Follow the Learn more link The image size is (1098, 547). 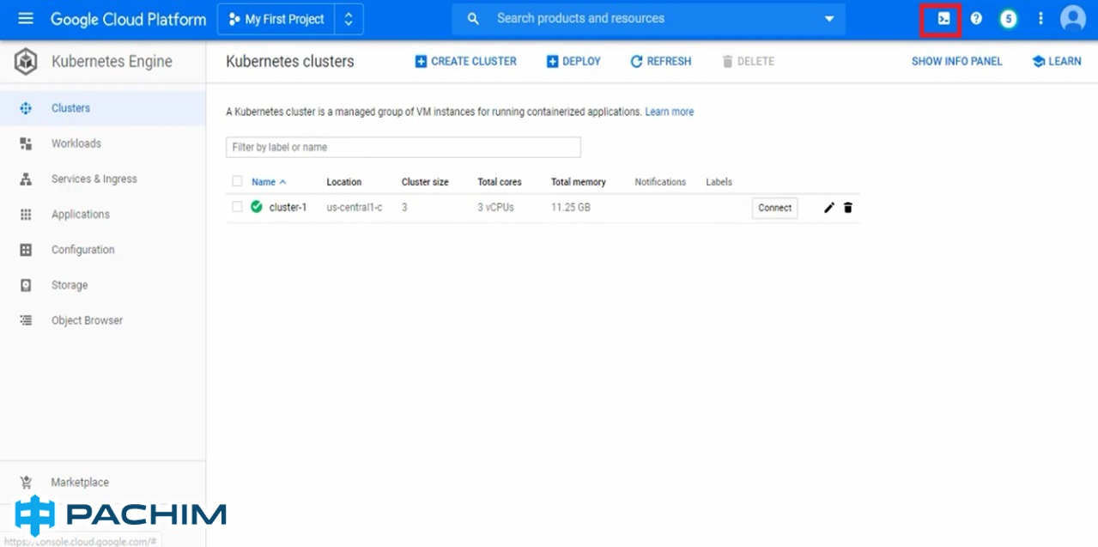[x=670, y=112]
